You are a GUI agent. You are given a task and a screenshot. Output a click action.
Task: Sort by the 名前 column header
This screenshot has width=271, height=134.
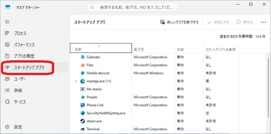(x=101, y=48)
